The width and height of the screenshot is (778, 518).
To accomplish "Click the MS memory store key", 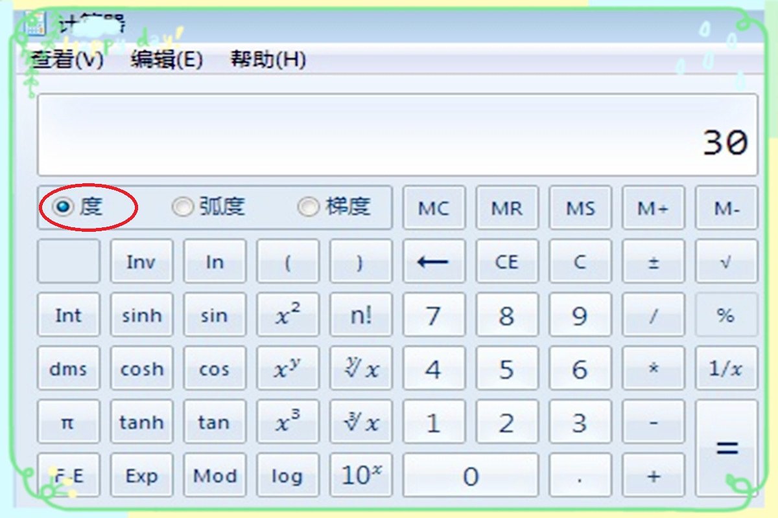I will 580,208.
